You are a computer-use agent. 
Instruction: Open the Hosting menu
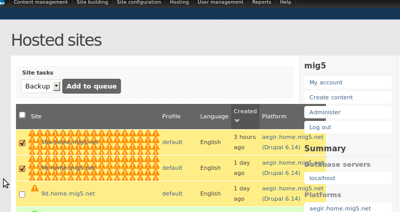(x=179, y=3)
